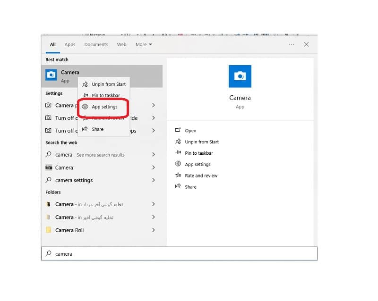Click the Camera app icon in Best match
Image resolution: width=378 pixels, height=301 pixels.
[51, 75]
